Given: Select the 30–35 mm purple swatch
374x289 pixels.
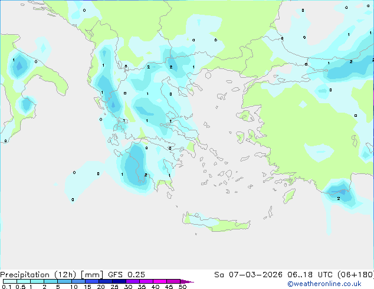Looking at the screenshot, I should [x=132, y=281].
